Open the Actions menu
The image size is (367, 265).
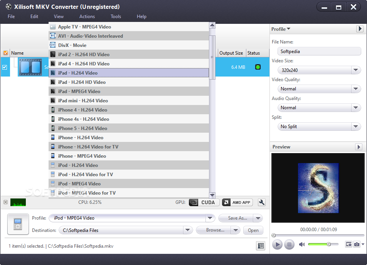click(x=87, y=16)
